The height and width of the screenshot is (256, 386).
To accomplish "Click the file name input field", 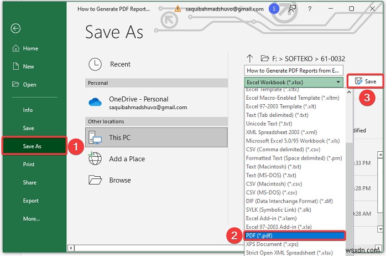I will point(294,70).
